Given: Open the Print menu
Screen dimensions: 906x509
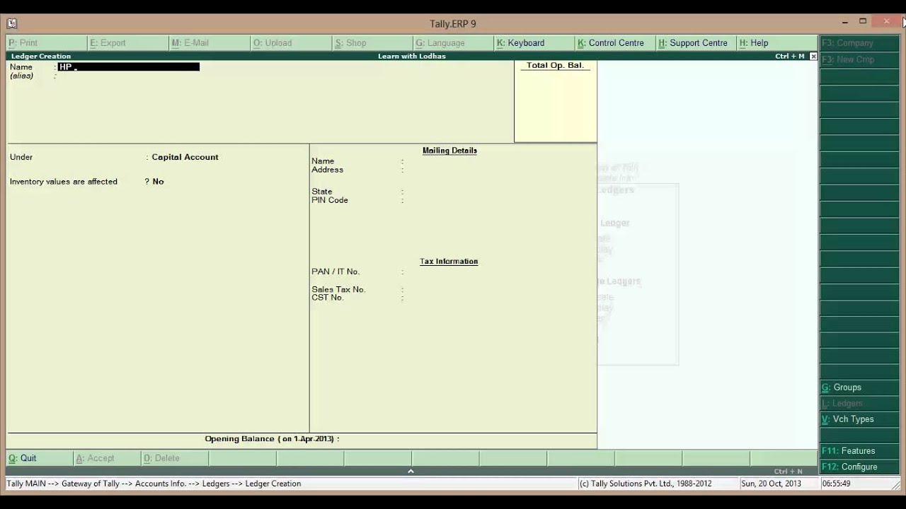Looking at the screenshot, I should 47,43.
